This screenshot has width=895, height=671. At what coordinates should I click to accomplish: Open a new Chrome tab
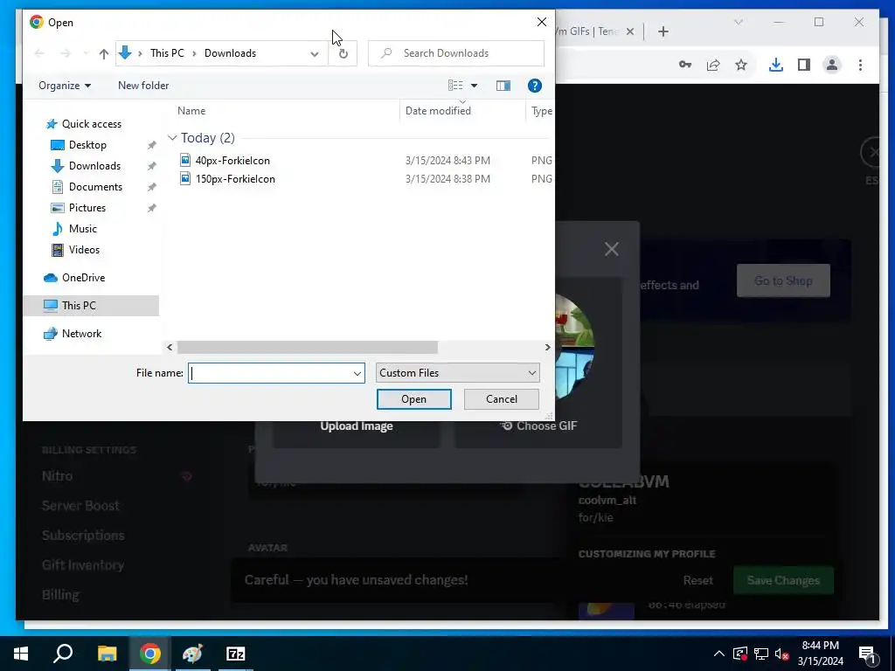pyautogui.click(x=663, y=31)
